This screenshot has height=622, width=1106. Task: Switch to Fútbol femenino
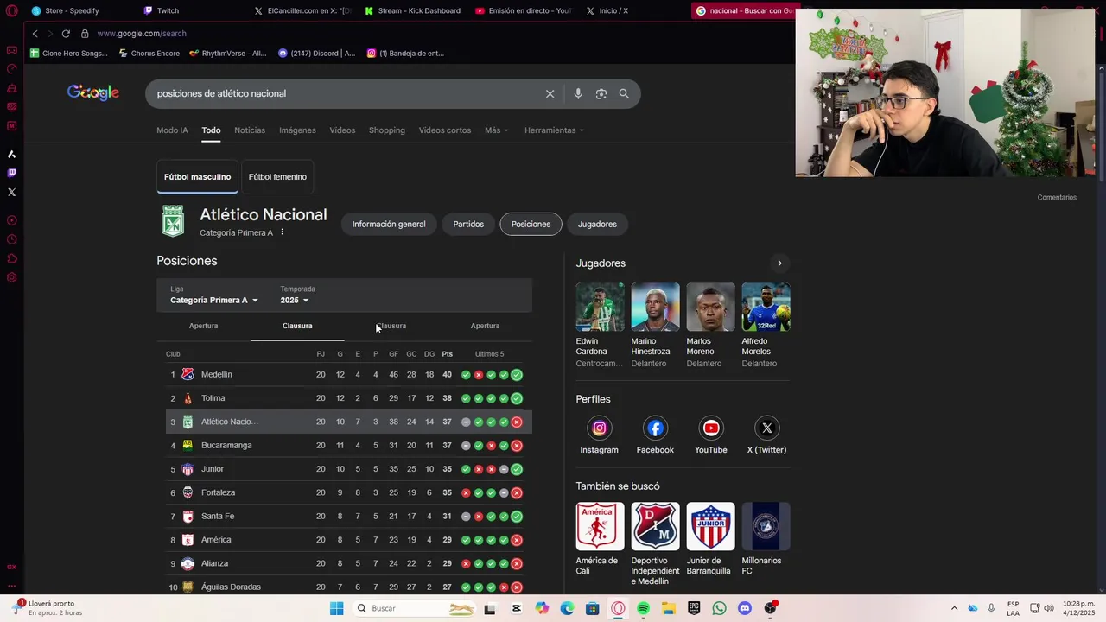277,177
